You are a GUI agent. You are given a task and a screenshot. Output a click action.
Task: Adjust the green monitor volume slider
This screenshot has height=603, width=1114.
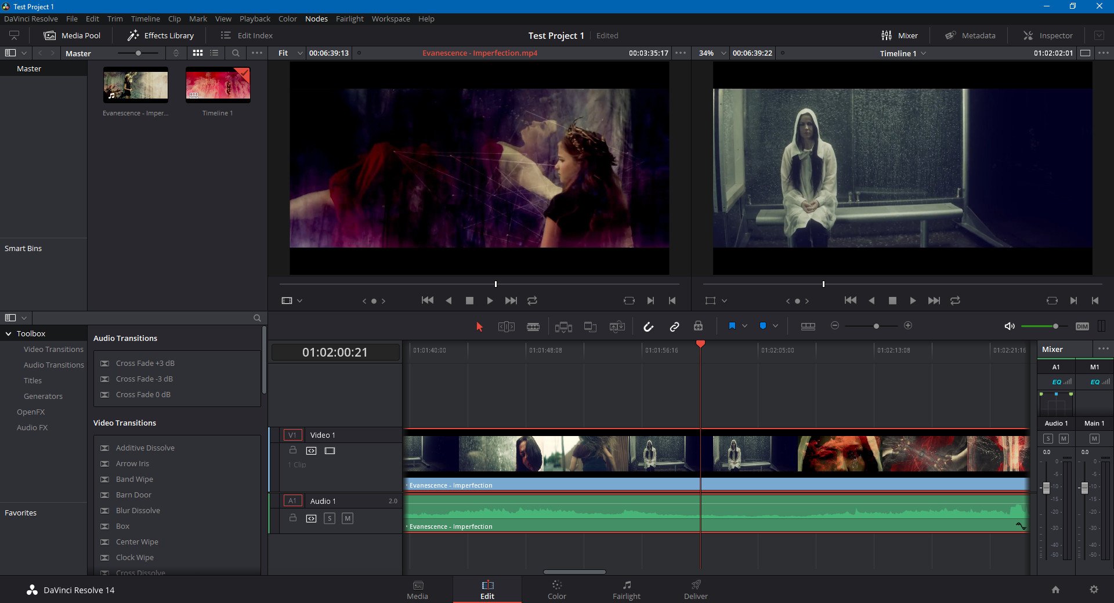(x=1055, y=326)
